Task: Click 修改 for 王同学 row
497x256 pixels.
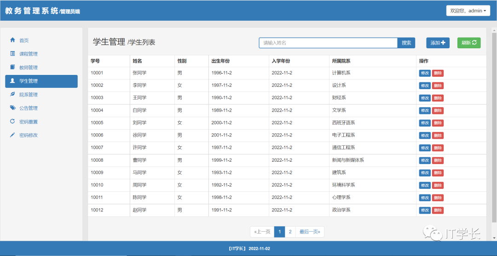Action: tap(425, 98)
